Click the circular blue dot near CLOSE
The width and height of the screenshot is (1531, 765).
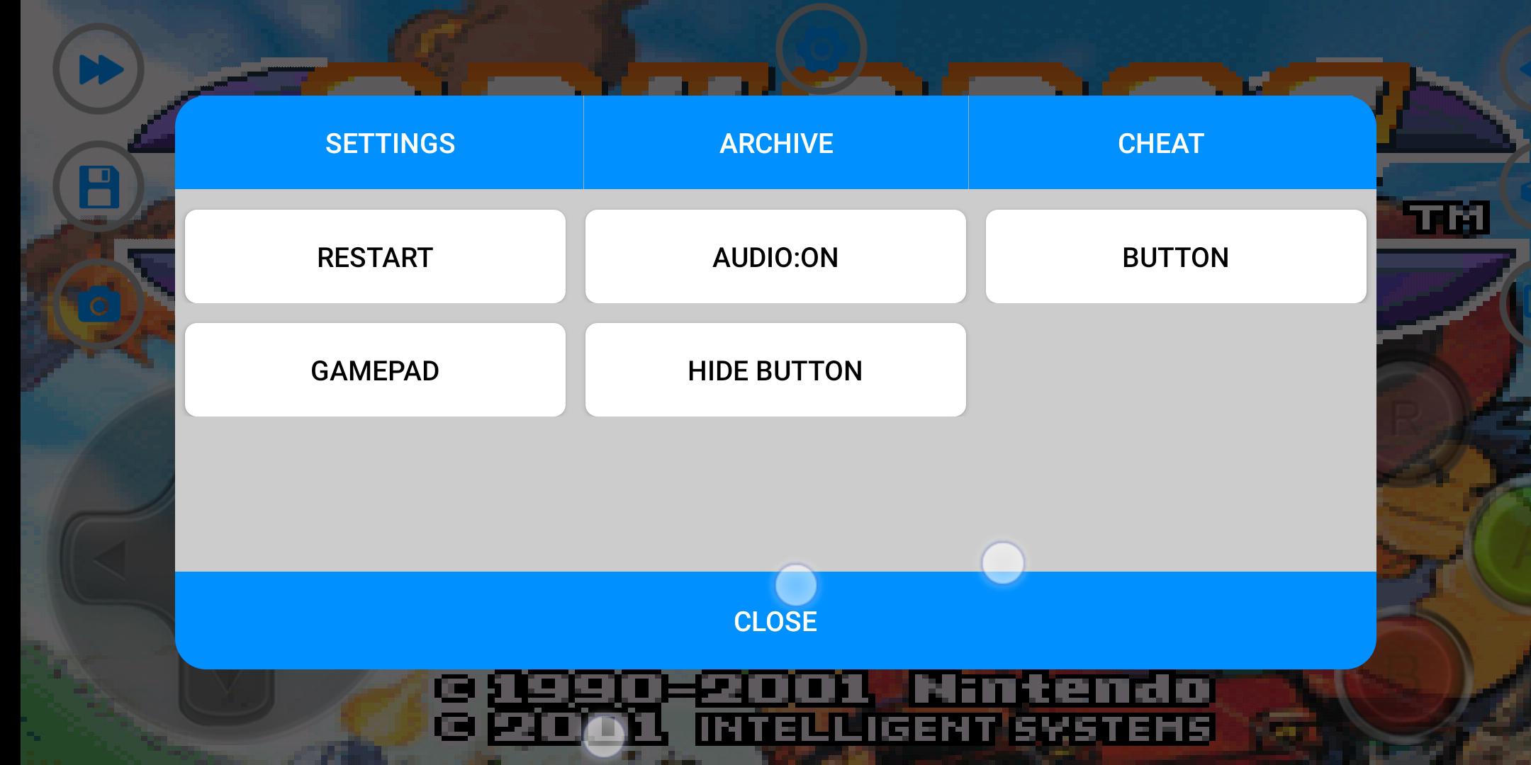click(x=795, y=582)
